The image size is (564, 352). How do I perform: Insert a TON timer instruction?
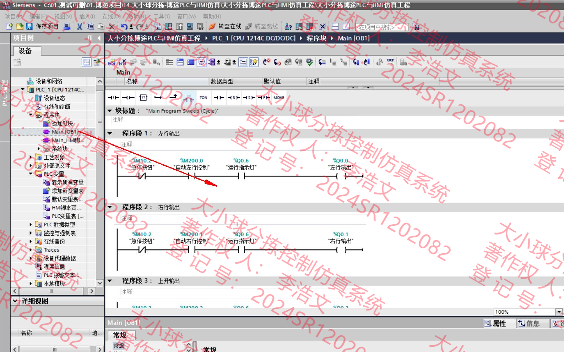(204, 98)
